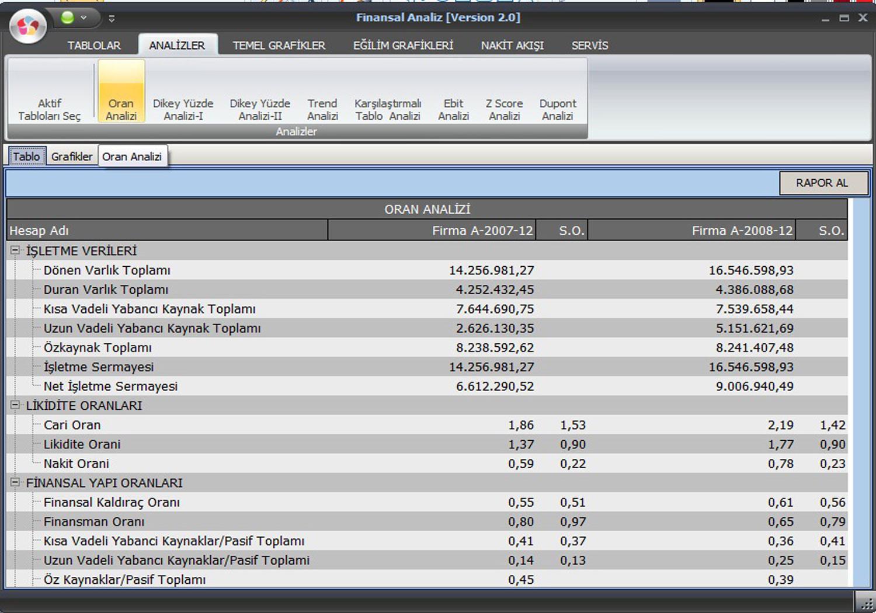Image resolution: width=876 pixels, height=613 pixels.
Task: Click the RAPOR AL button
Action: 822,183
